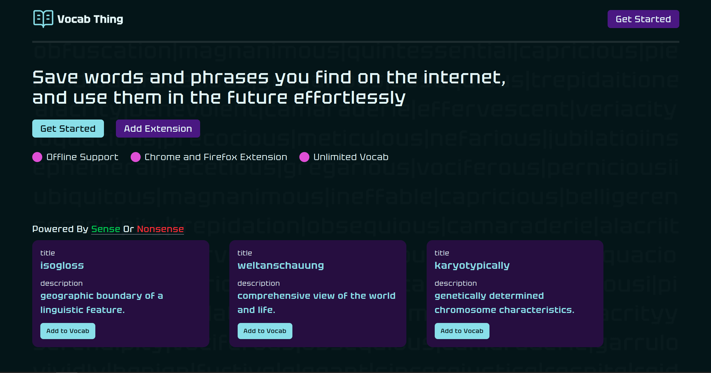
Task: Click the Vocab Thing brand name
Action: pyautogui.click(x=90, y=19)
